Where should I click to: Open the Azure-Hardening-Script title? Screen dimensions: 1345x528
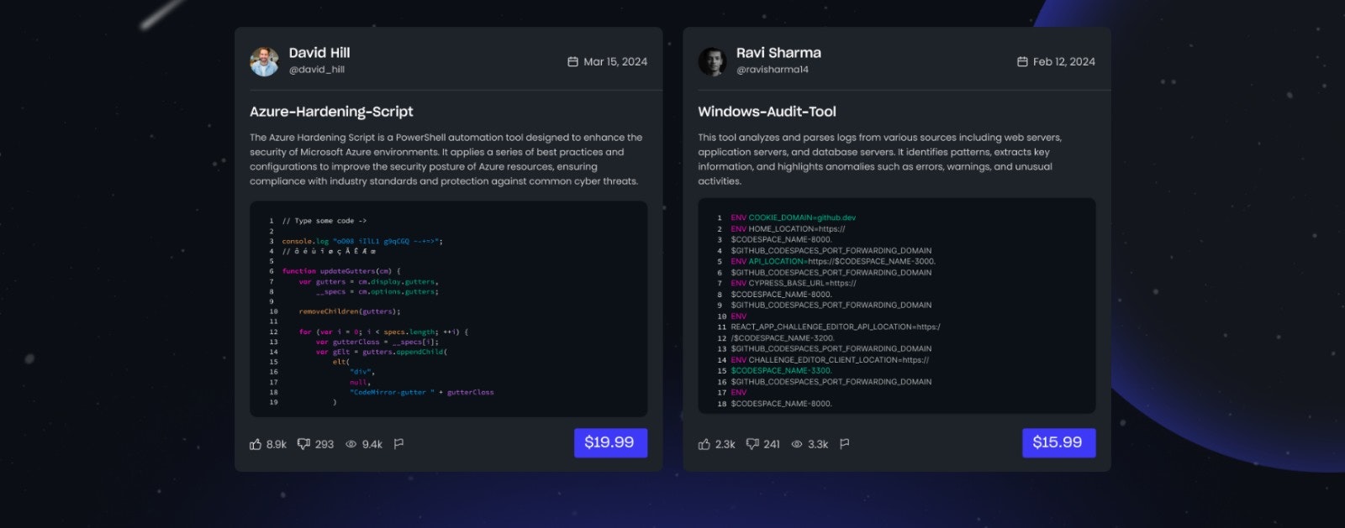click(x=331, y=112)
